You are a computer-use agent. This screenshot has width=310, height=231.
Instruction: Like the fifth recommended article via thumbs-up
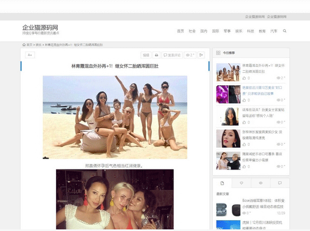(x=244, y=167)
